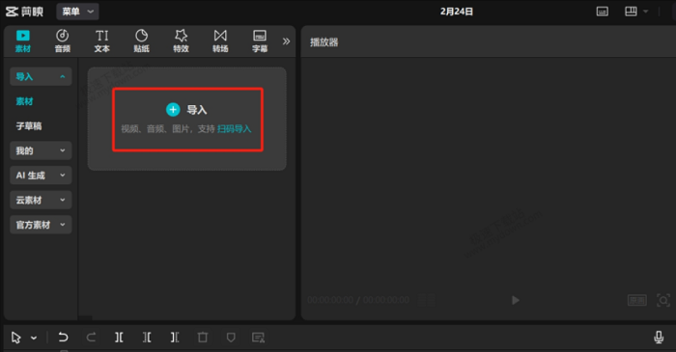Image resolution: width=676 pixels, height=352 pixels.
Task: Open the 文本 text panel
Action: click(101, 41)
